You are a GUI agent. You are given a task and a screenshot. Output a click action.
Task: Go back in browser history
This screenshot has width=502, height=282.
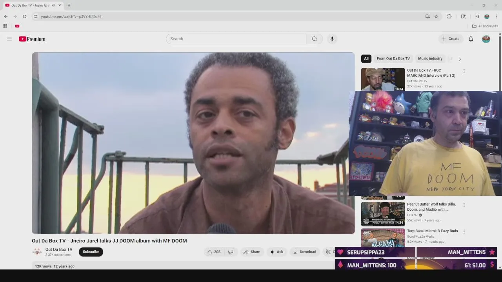tap(5, 16)
